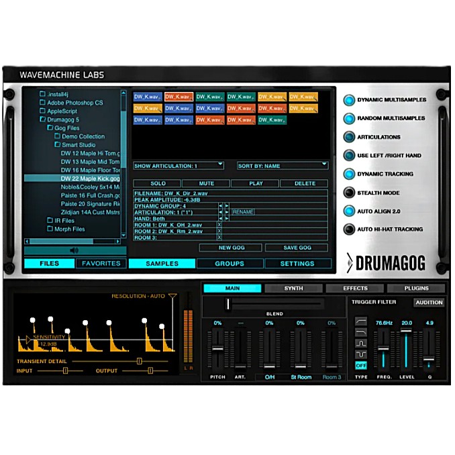Open the Plugins tab
The height and width of the screenshot is (455, 455).
[416, 288]
